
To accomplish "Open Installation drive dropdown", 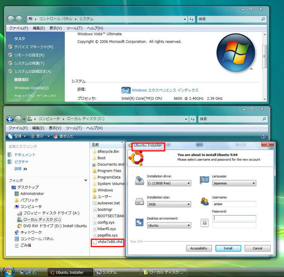I will 169,183.
